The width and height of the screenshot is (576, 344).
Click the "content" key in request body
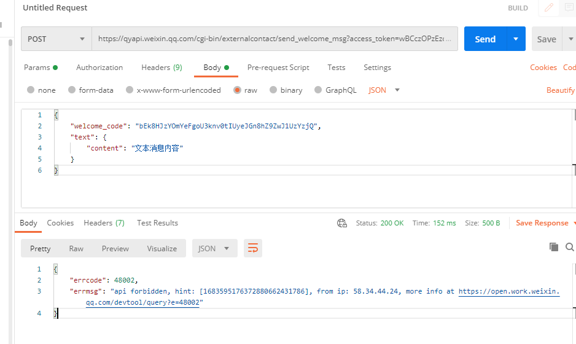point(104,148)
